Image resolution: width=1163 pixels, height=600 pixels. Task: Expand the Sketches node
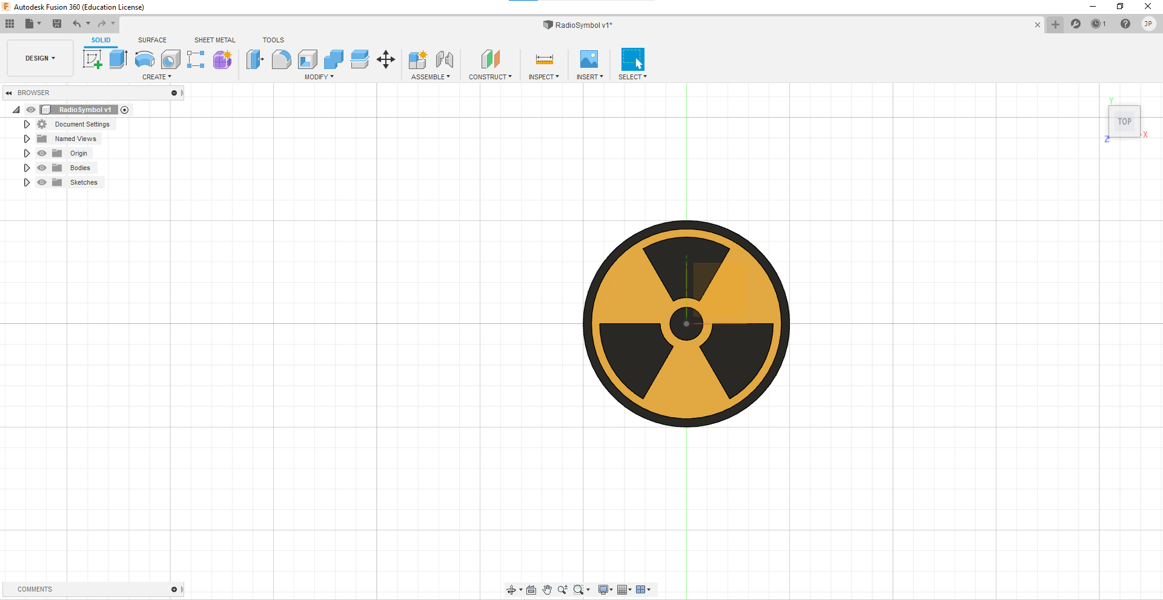click(27, 182)
